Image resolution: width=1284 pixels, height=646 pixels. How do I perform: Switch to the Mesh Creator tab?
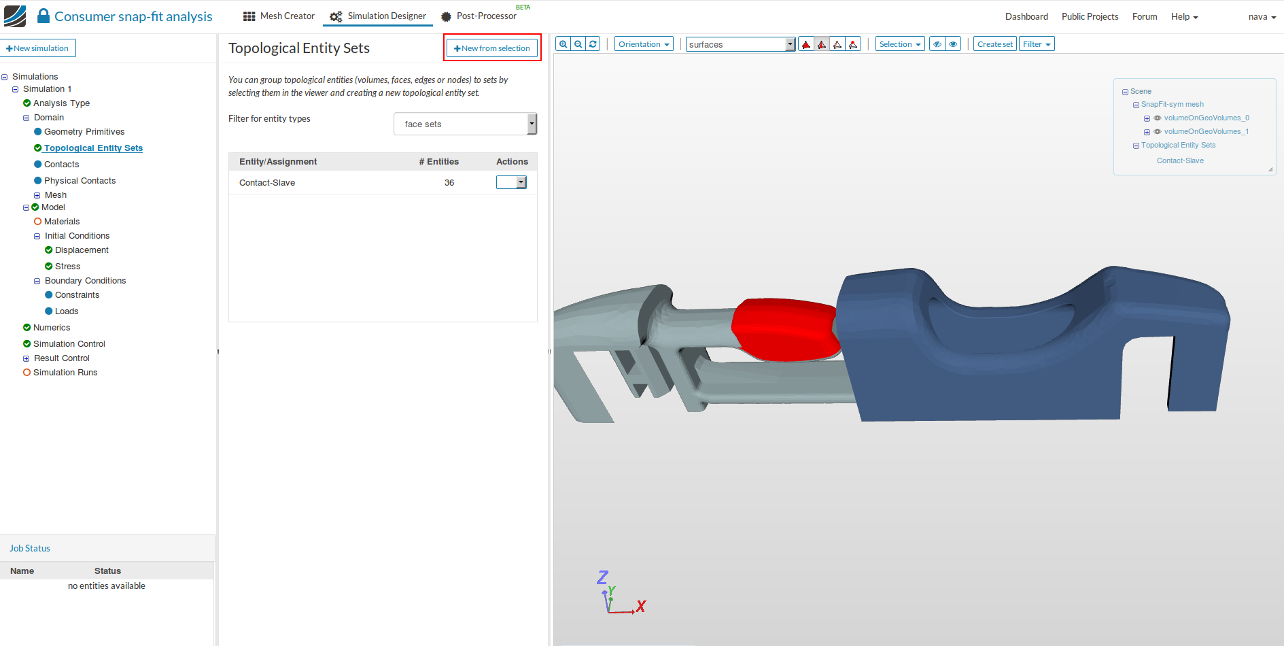(x=279, y=16)
